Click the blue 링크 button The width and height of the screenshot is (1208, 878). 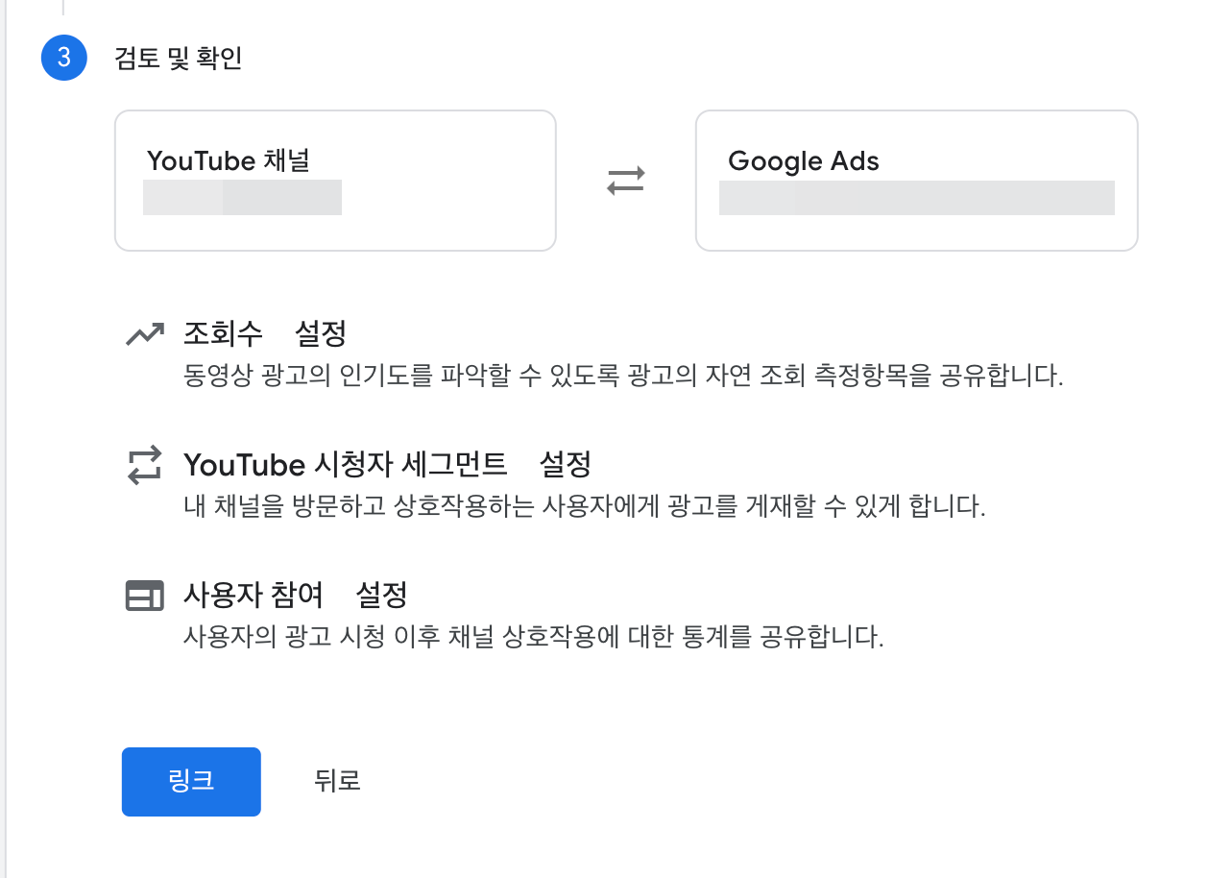[x=191, y=781]
